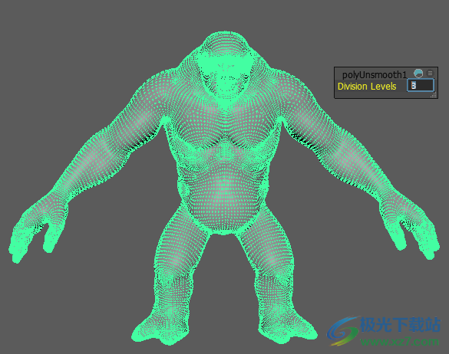
Task: Click the resize grip in the polyUnsmooth1 panel
Action: coord(434,95)
